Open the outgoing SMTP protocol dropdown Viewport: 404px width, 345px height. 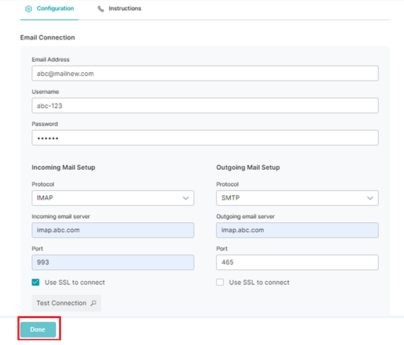point(297,198)
